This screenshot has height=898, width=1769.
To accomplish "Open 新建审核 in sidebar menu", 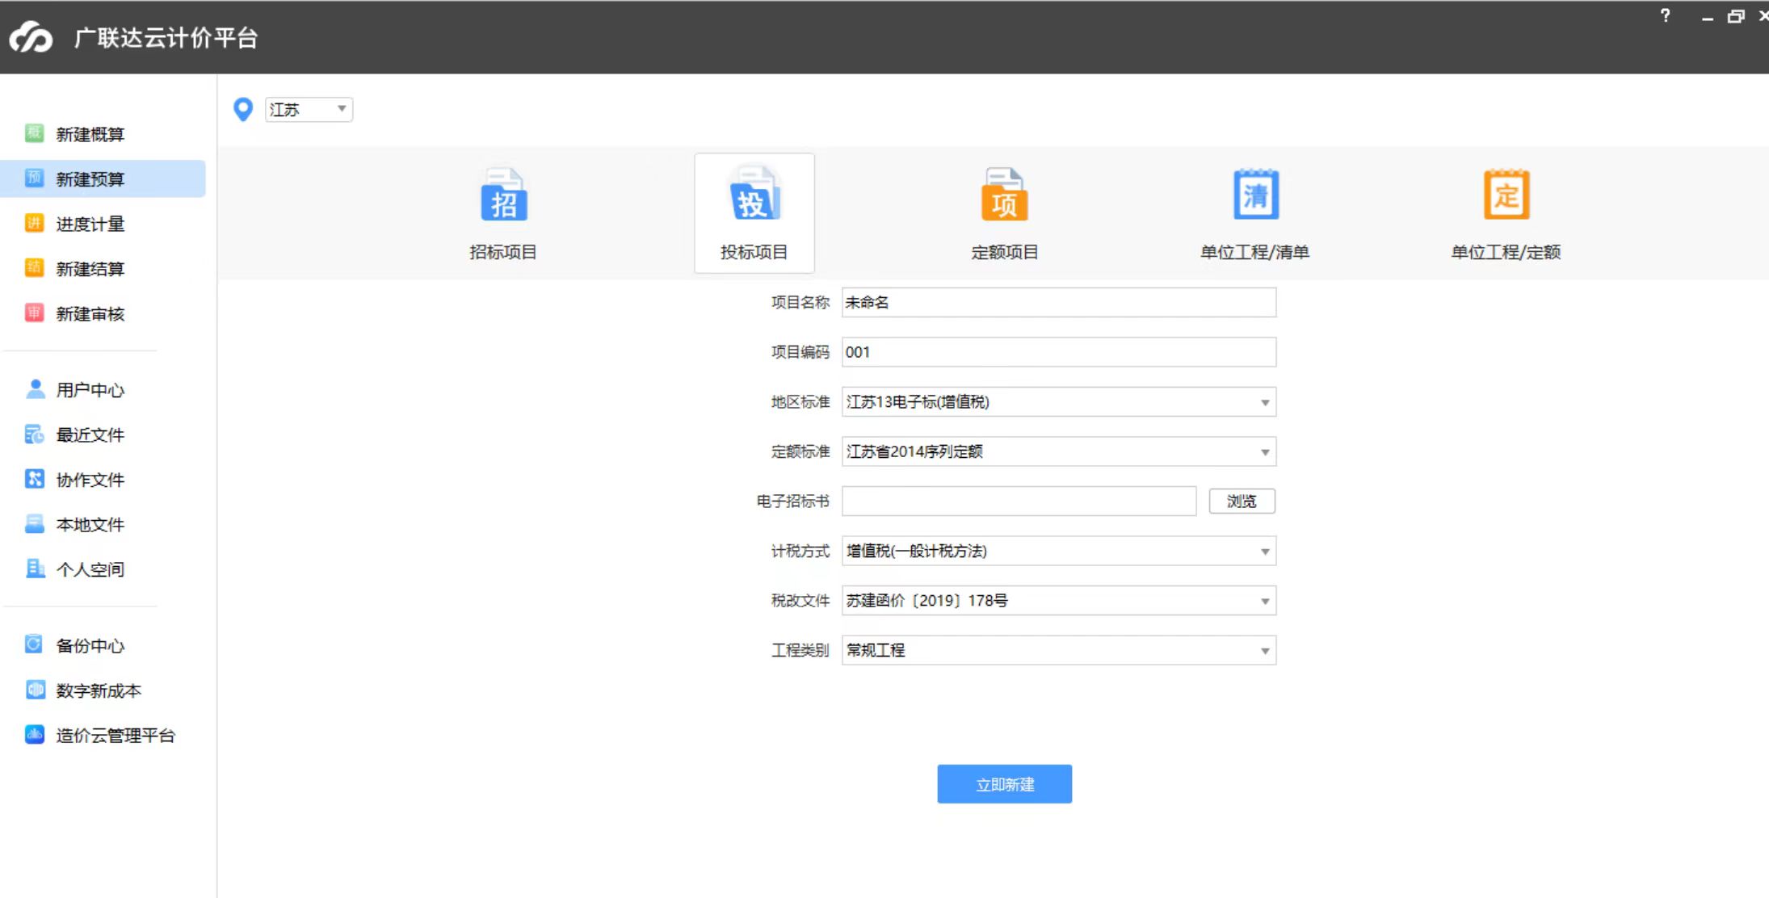I will click(x=90, y=313).
